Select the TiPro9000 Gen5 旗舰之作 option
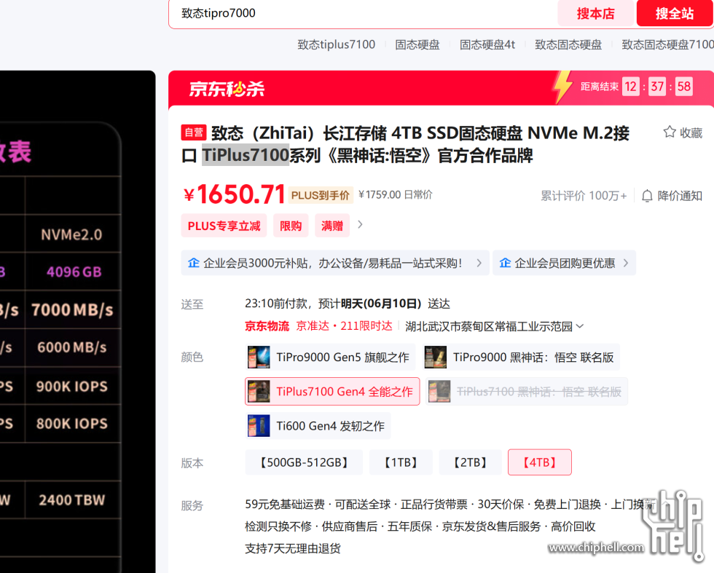This screenshot has height=573, width=714. (330, 357)
